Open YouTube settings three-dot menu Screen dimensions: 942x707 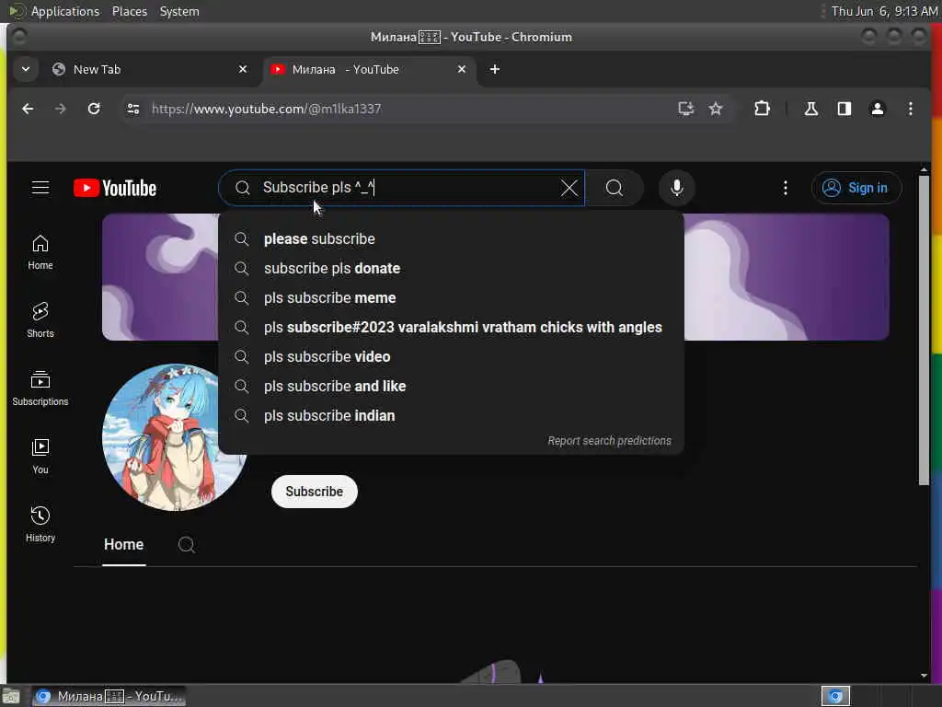click(x=785, y=188)
